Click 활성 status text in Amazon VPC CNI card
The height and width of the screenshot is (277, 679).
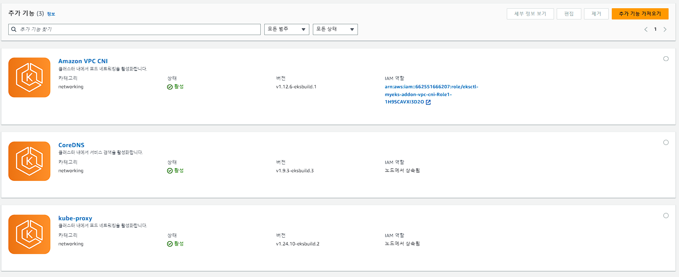[179, 87]
